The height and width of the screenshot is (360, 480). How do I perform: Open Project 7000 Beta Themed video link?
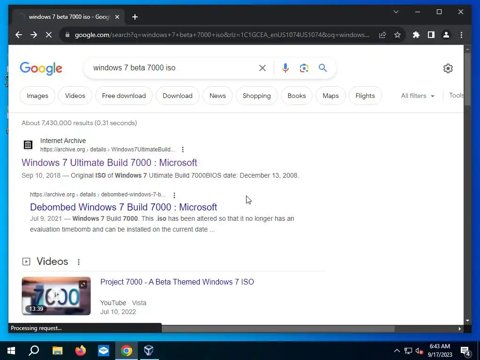coord(177,282)
